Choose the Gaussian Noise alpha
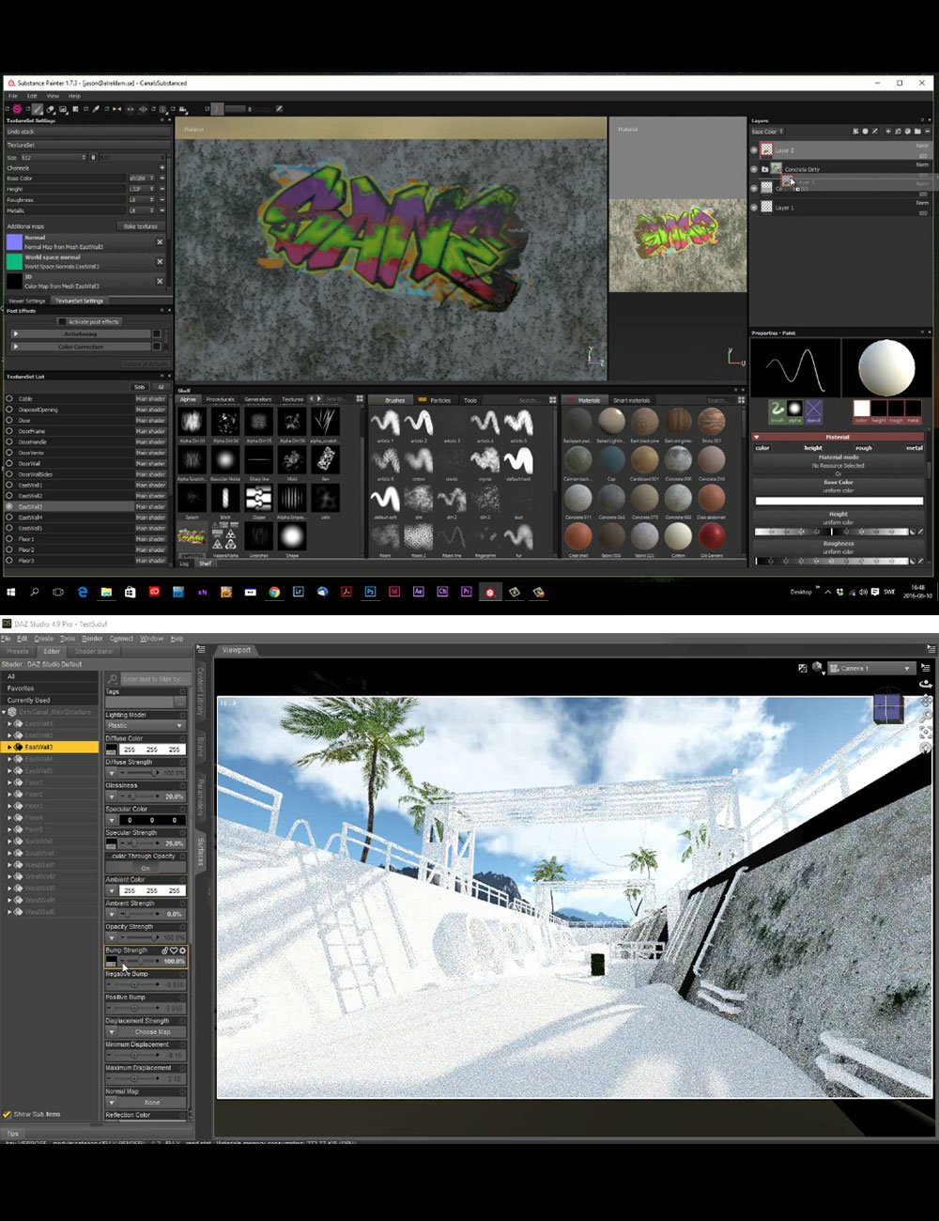Screen dimensions: 939x1221 pos(224,460)
